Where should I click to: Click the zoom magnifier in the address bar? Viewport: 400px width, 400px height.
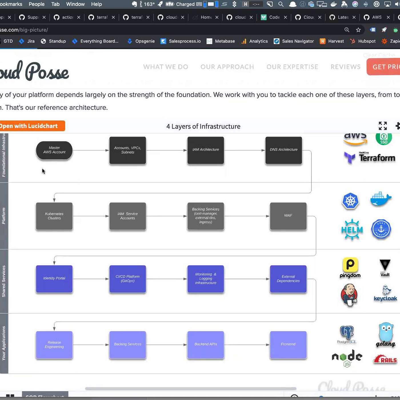click(x=347, y=30)
